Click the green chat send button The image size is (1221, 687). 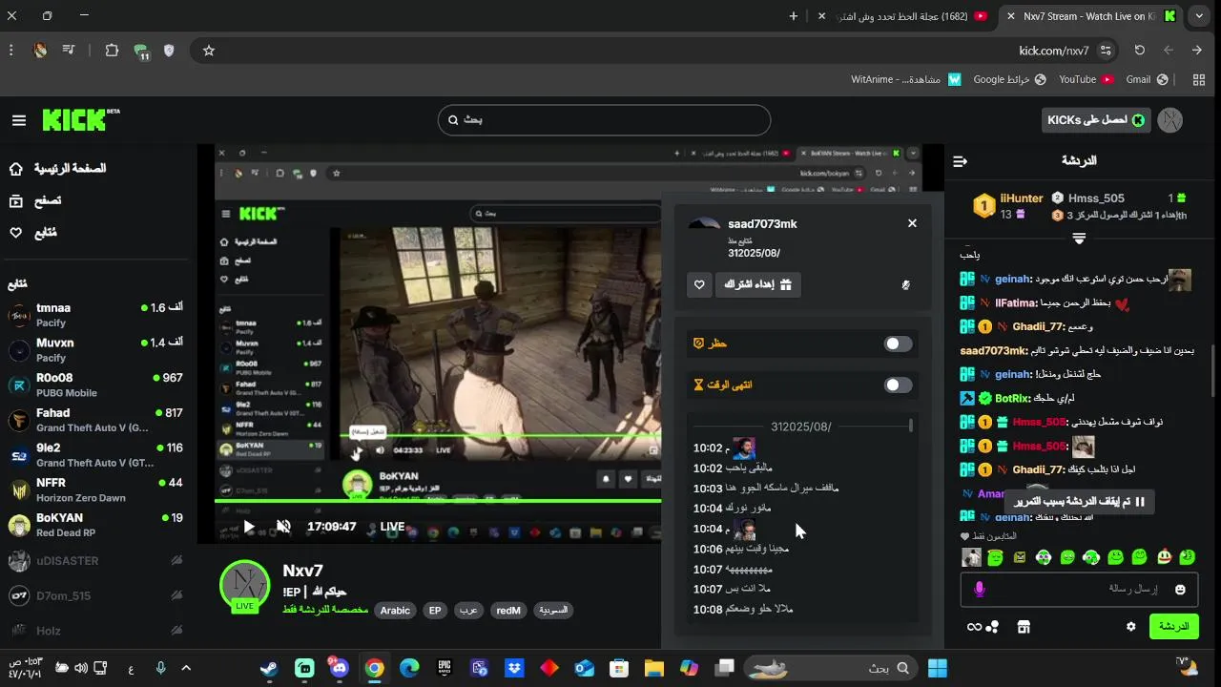tap(1173, 627)
